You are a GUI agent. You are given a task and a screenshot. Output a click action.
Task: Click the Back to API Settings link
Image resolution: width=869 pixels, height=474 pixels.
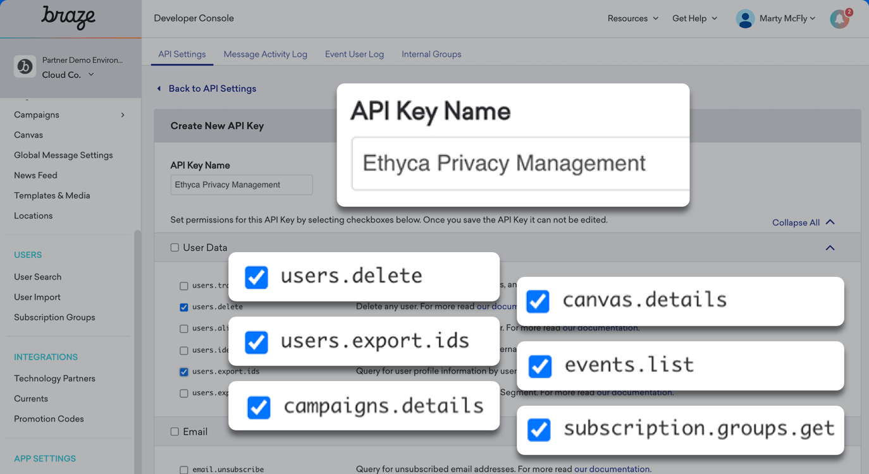pos(213,88)
